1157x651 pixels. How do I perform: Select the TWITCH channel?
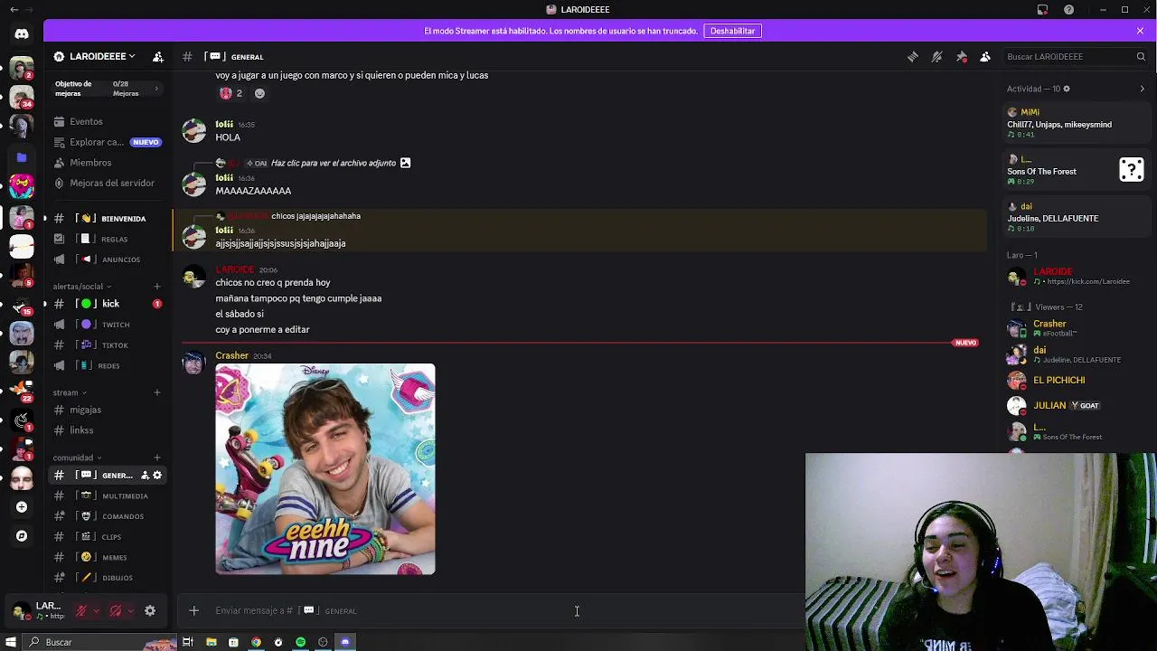(107, 325)
